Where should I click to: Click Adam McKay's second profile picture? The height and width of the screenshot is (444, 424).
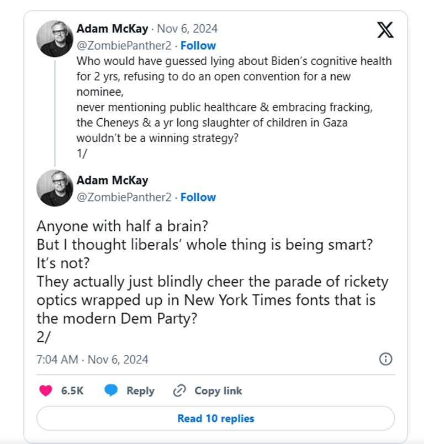coord(55,189)
